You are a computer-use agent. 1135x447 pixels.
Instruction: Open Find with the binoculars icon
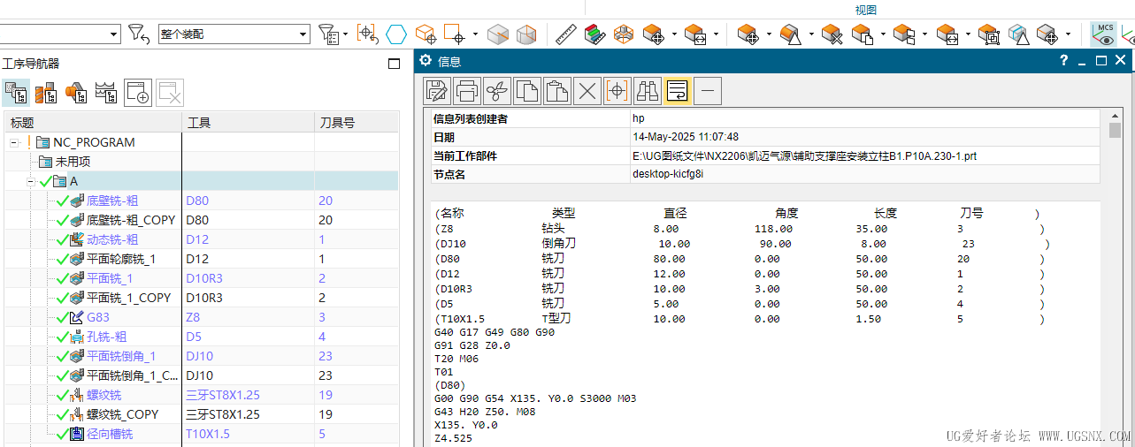[x=648, y=90]
